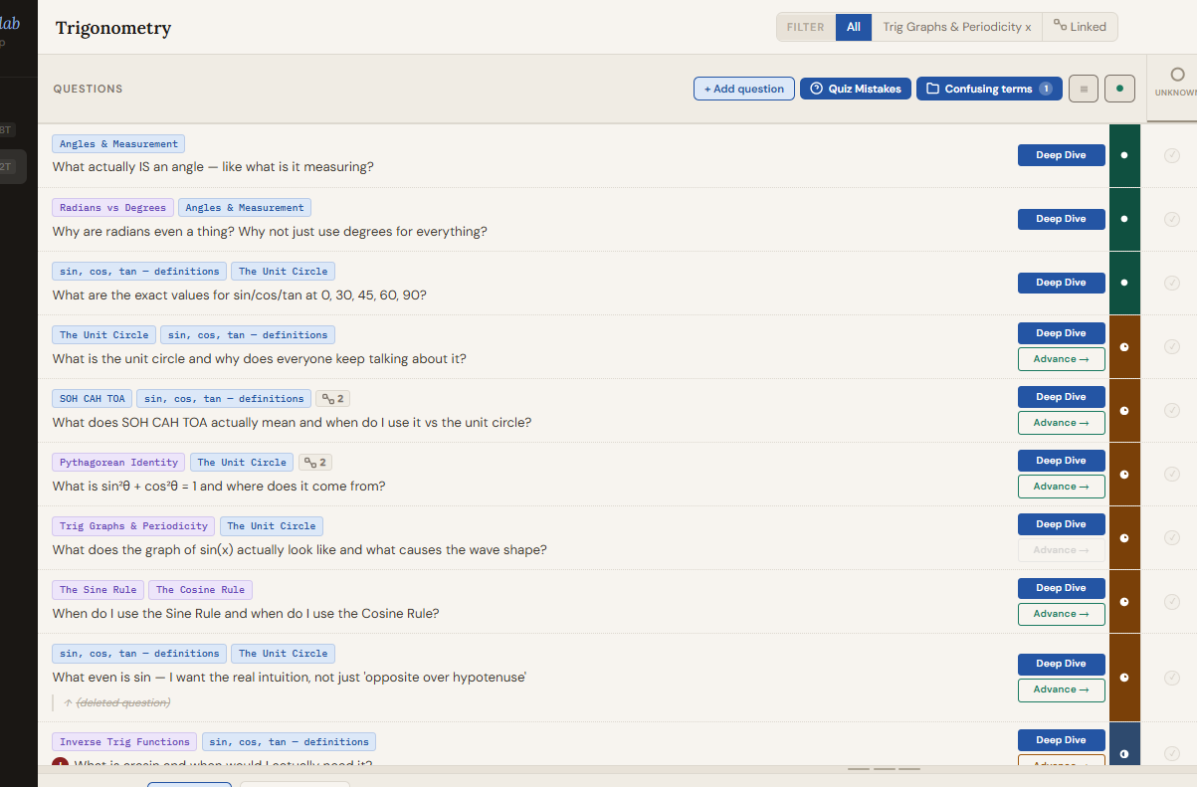1197x787 pixels.
Task: Select the All filter tab
Action: pos(853,27)
